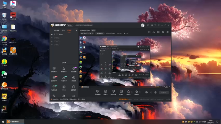
Task: Open Google Chrome desktop shortcut
Action: pyautogui.click(x=4, y=41)
